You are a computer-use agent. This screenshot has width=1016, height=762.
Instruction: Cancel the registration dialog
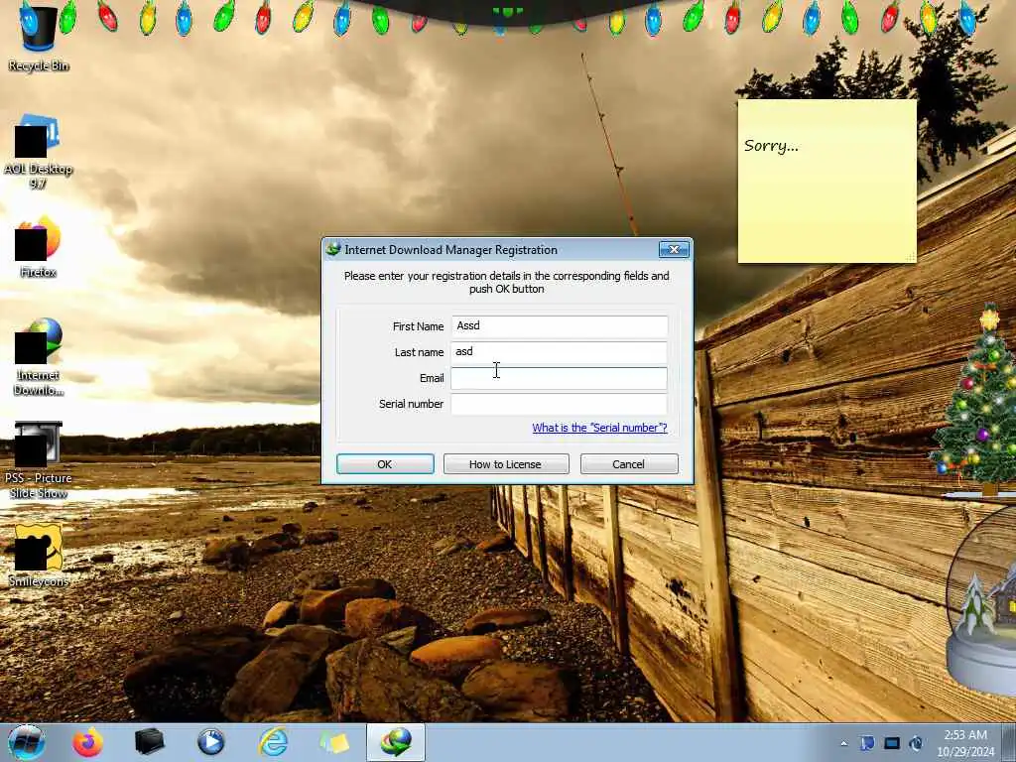[x=629, y=464]
